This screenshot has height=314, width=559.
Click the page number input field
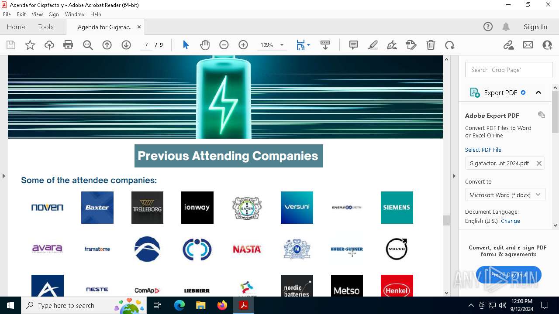146,45
